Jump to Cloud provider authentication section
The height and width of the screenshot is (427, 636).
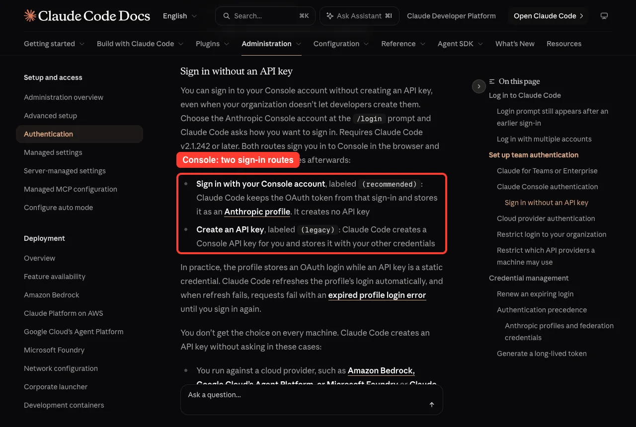(x=546, y=218)
